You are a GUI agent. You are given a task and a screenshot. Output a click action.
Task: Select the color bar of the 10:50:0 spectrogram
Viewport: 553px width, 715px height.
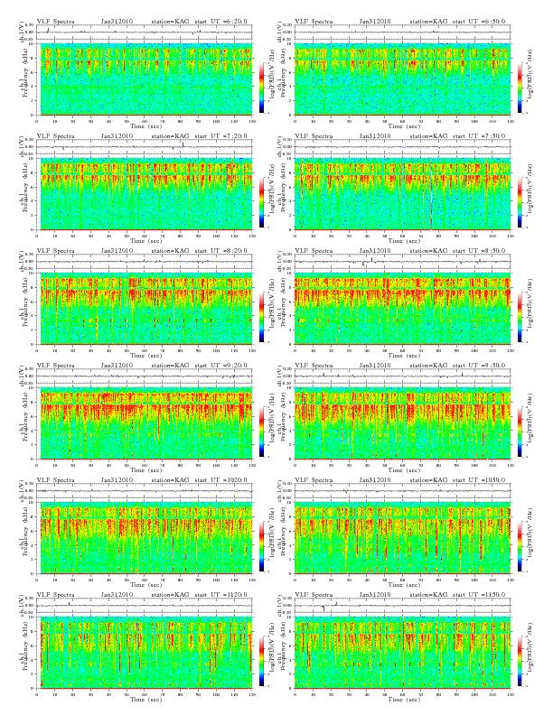520,546
